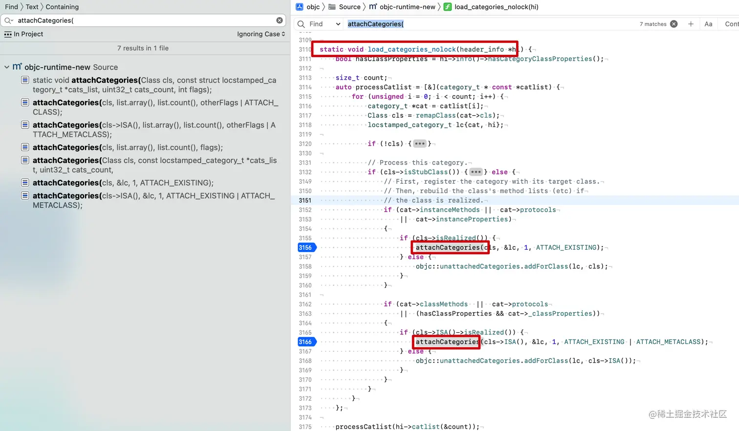The height and width of the screenshot is (431, 739).
Task: Toggle the Aa match-case option
Action: point(708,23)
